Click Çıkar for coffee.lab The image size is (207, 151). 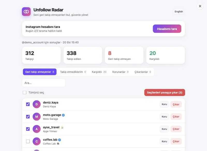[x=176, y=141]
